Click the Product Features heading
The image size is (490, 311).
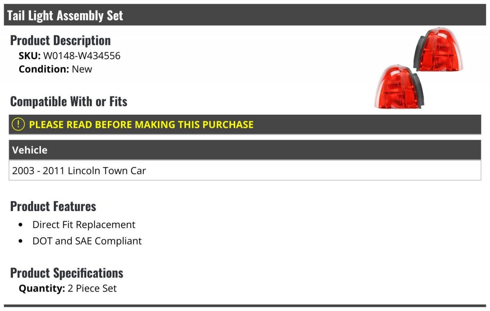click(53, 206)
